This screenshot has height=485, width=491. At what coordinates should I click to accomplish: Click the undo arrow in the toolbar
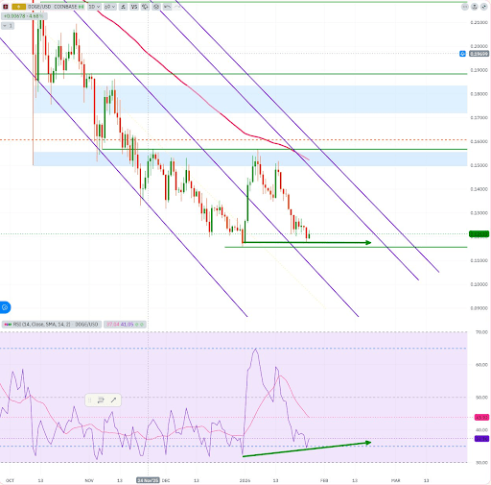(167, 7)
